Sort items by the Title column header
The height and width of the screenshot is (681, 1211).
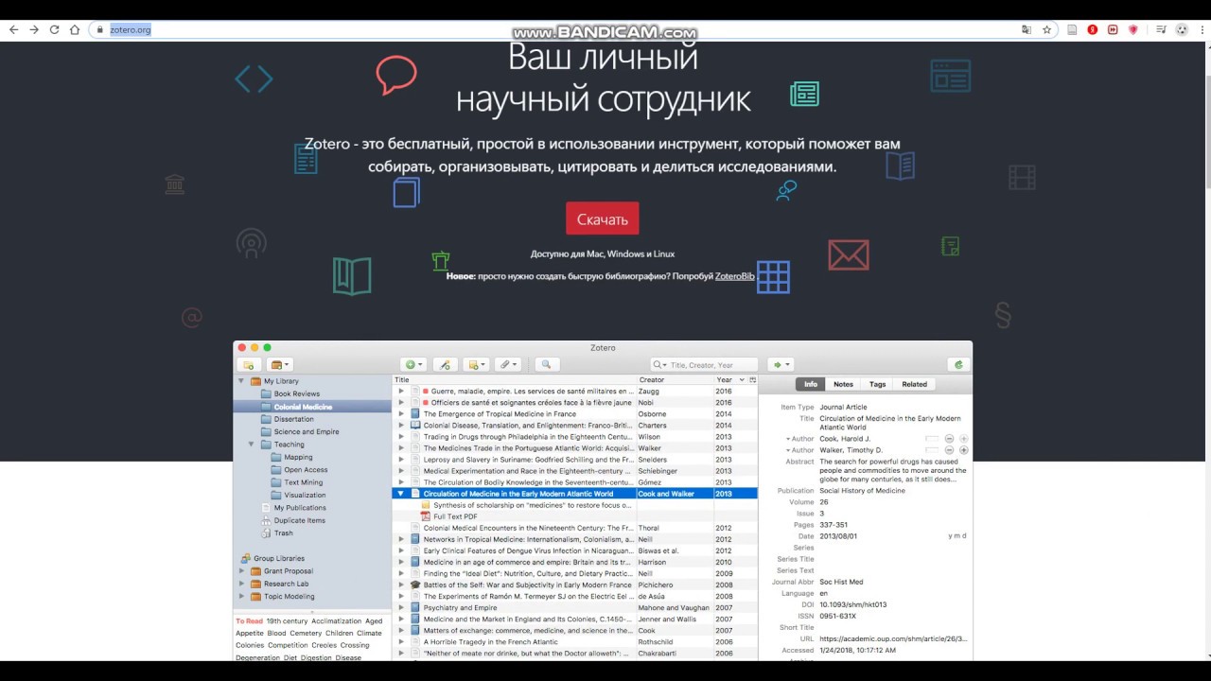click(x=514, y=380)
